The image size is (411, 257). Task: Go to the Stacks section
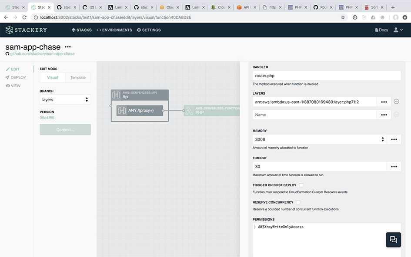coord(82,30)
